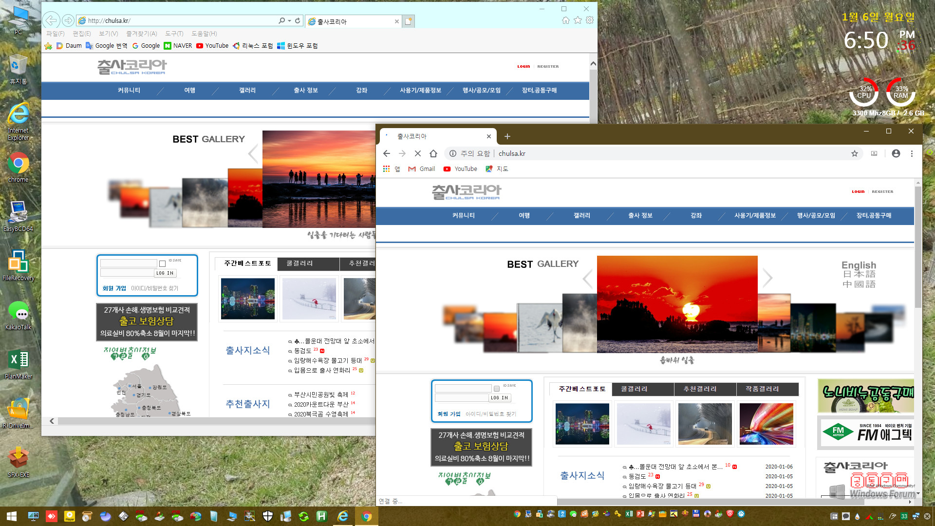The width and height of the screenshot is (935, 526).
Task: Toggle ID SAVE checkbox in Chrome window
Action: tap(497, 389)
